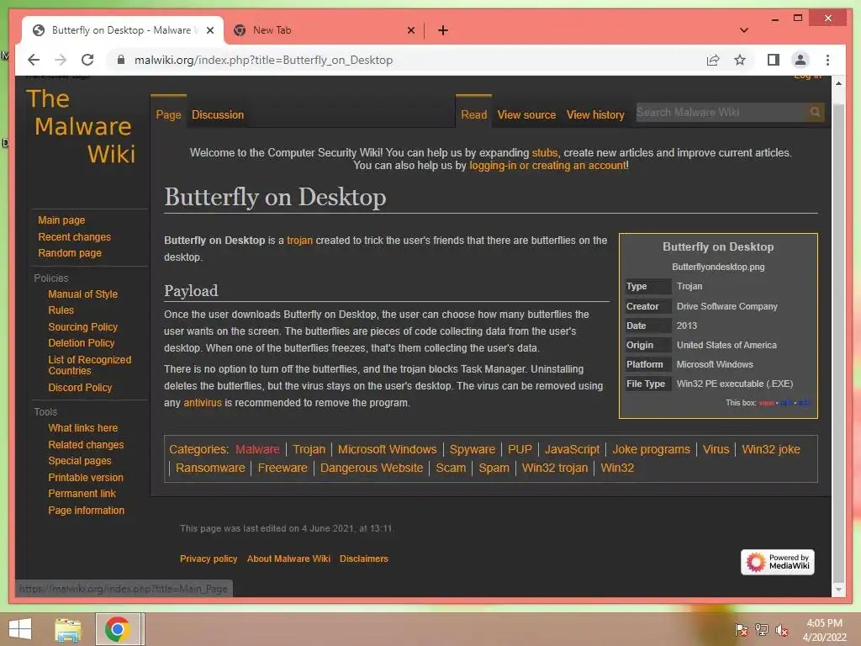This screenshot has height=646, width=861.
Task: Open the taskbar clock and date
Action: pos(824,630)
